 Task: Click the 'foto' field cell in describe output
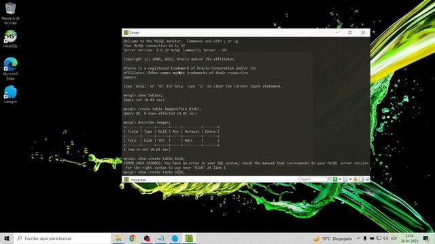pos(132,140)
